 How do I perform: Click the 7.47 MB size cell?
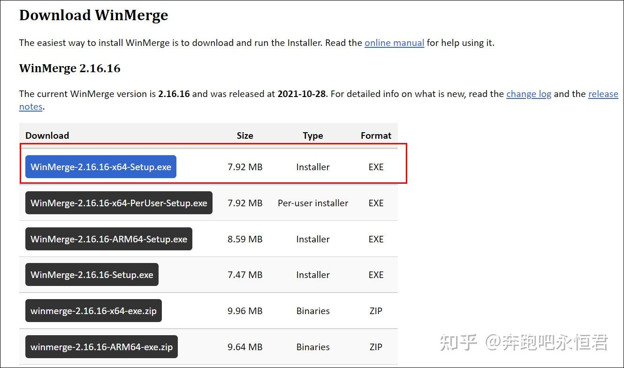coord(245,275)
